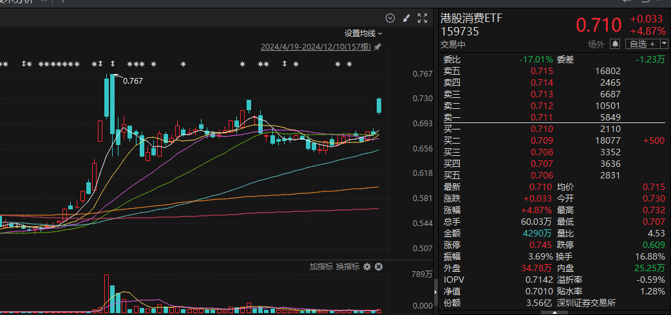Open the 设置均线 dropdown
This screenshot has height=315, width=671.
click(363, 33)
